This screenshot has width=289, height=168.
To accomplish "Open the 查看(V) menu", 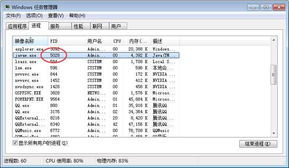I will [56, 16].
